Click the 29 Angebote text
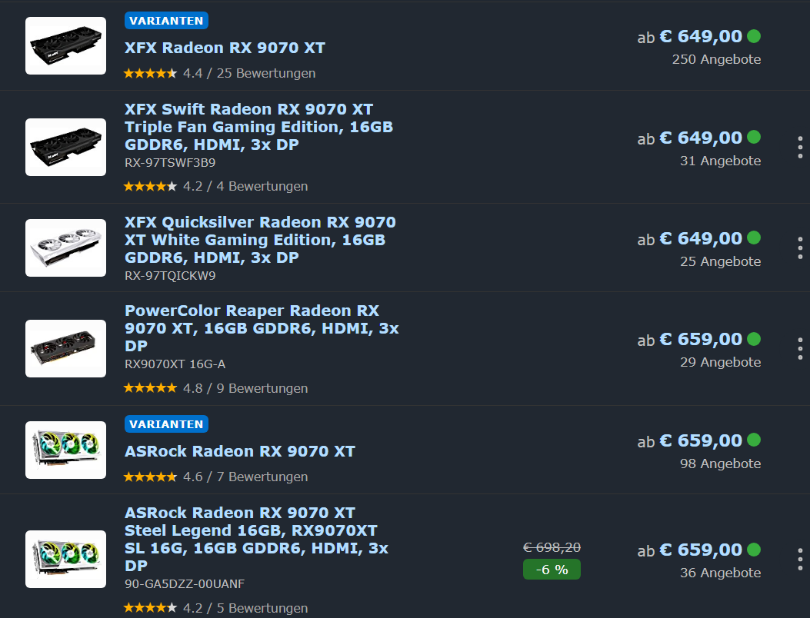The image size is (810, 618). (721, 363)
